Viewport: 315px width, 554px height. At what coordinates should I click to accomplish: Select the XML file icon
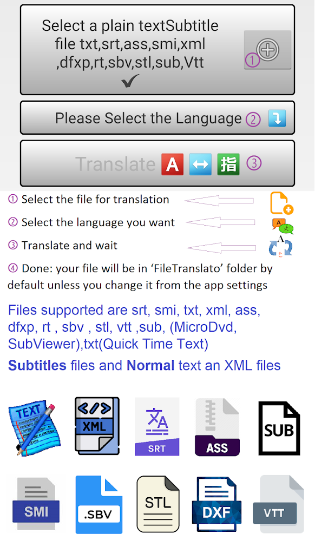pyautogui.click(x=97, y=427)
